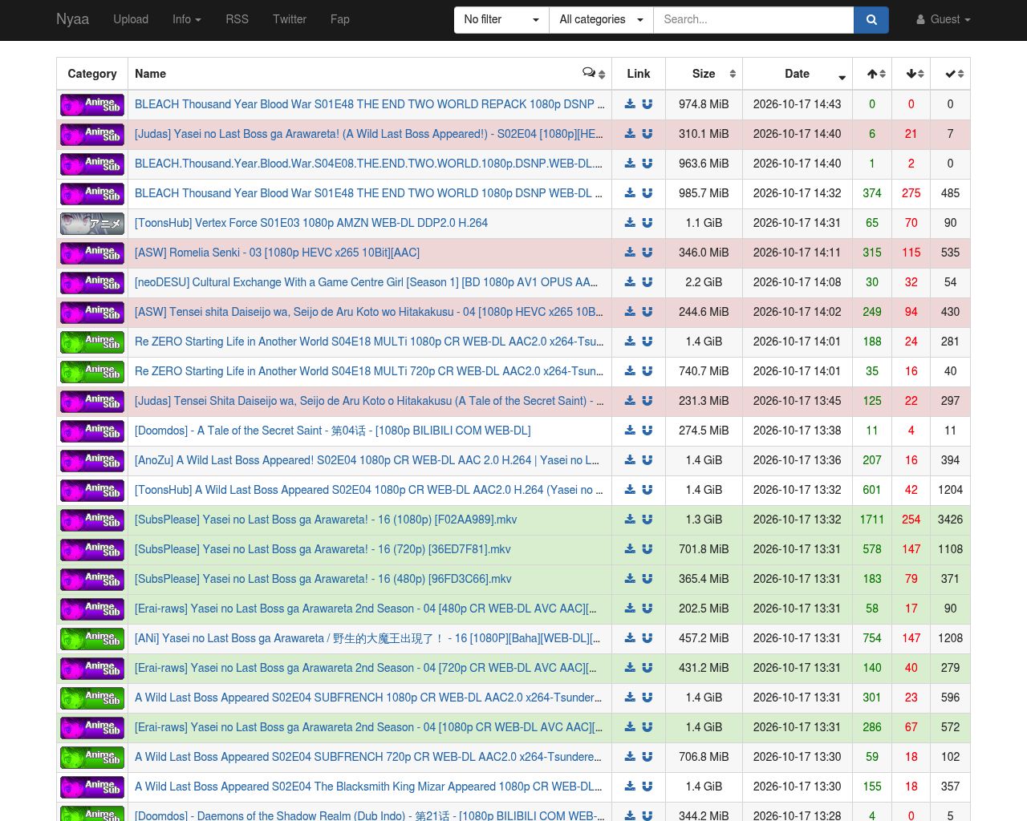Click the Nyaa home logo

[72, 19]
